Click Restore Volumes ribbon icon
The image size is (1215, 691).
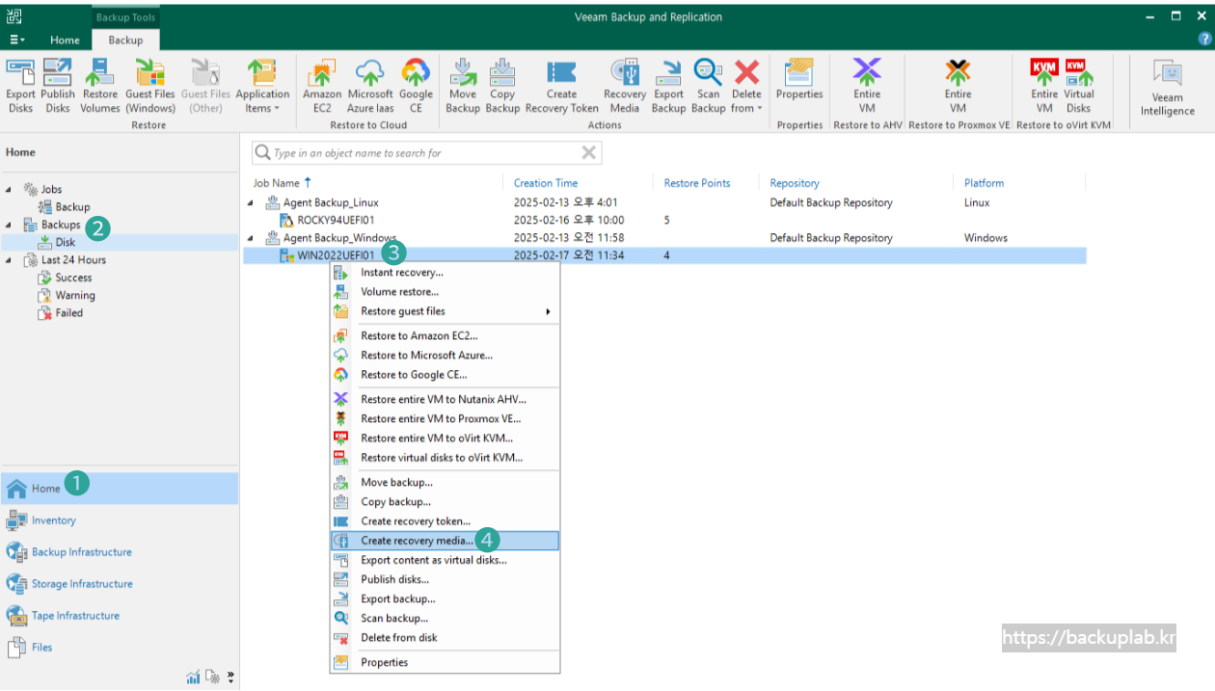100,86
